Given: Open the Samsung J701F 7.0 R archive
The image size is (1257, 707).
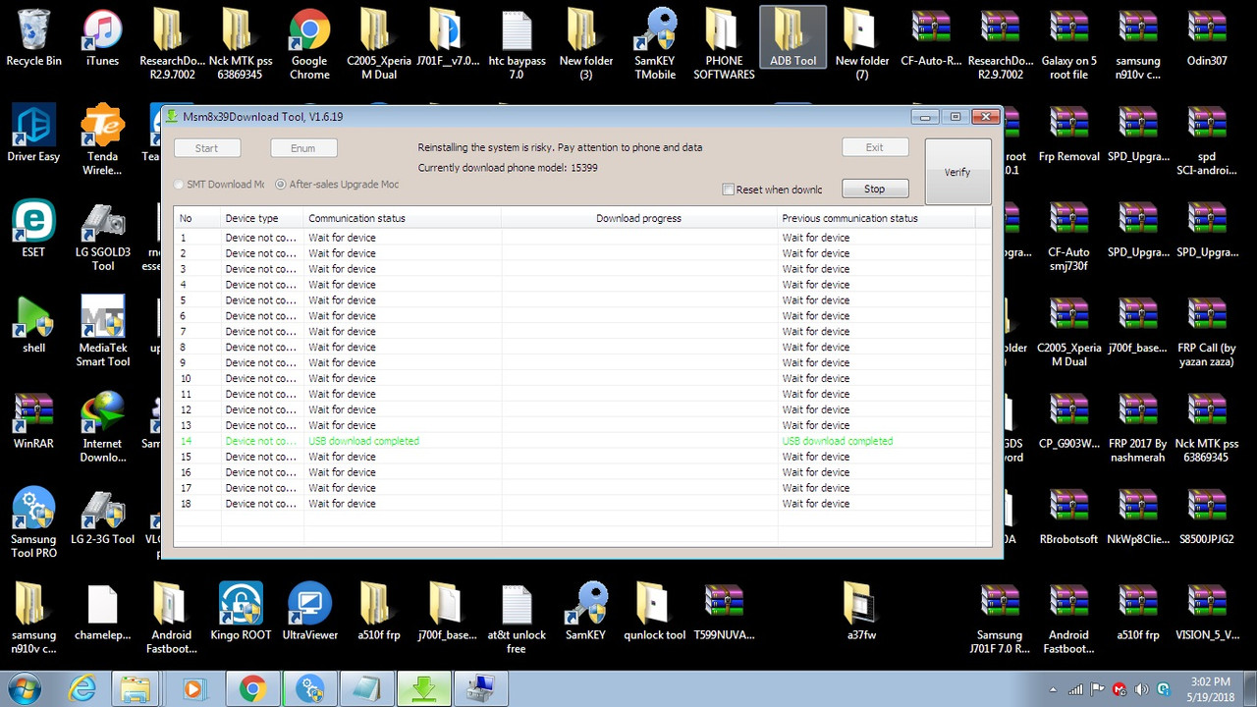Looking at the screenshot, I should click(1000, 619).
